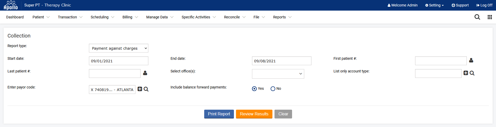Expand the Select office(s) dropdown
The height and width of the screenshot is (127, 496).
pos(278,74)
